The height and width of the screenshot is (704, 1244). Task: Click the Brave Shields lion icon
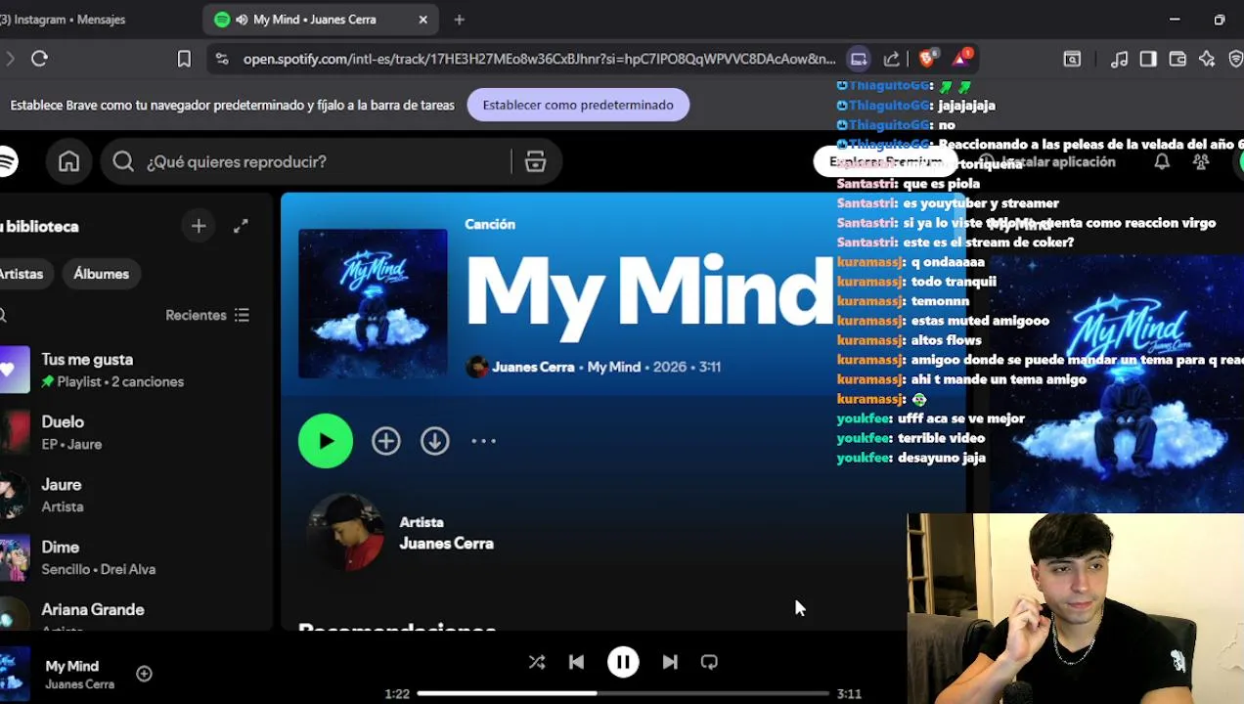pyautogui.click(x=927, y=58)
